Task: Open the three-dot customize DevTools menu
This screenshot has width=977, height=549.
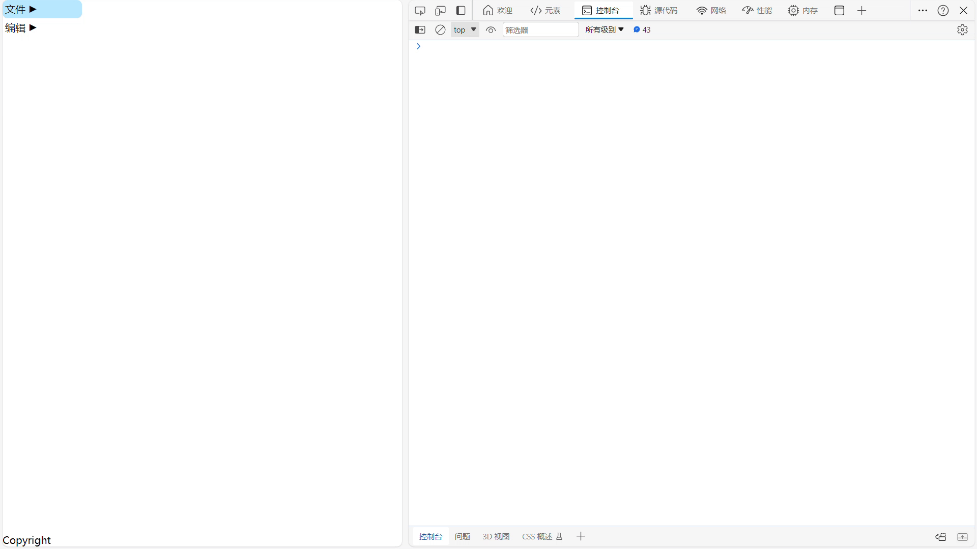Action: tap(923, 11)
